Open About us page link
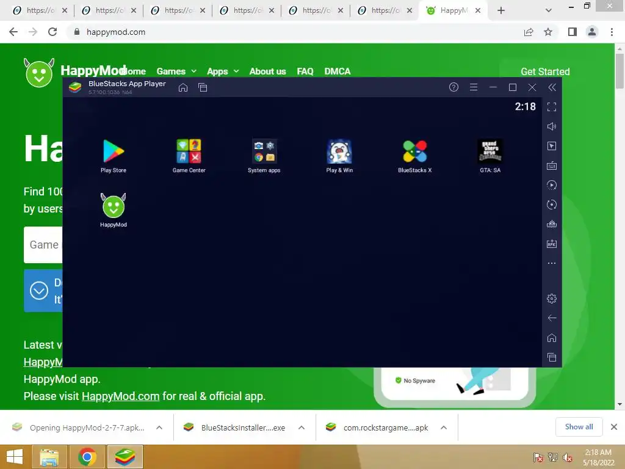The width and height of the screenshot is (625, 469). 267,71
